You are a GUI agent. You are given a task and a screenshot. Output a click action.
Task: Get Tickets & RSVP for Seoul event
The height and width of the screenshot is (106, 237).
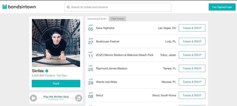[192, 95]
